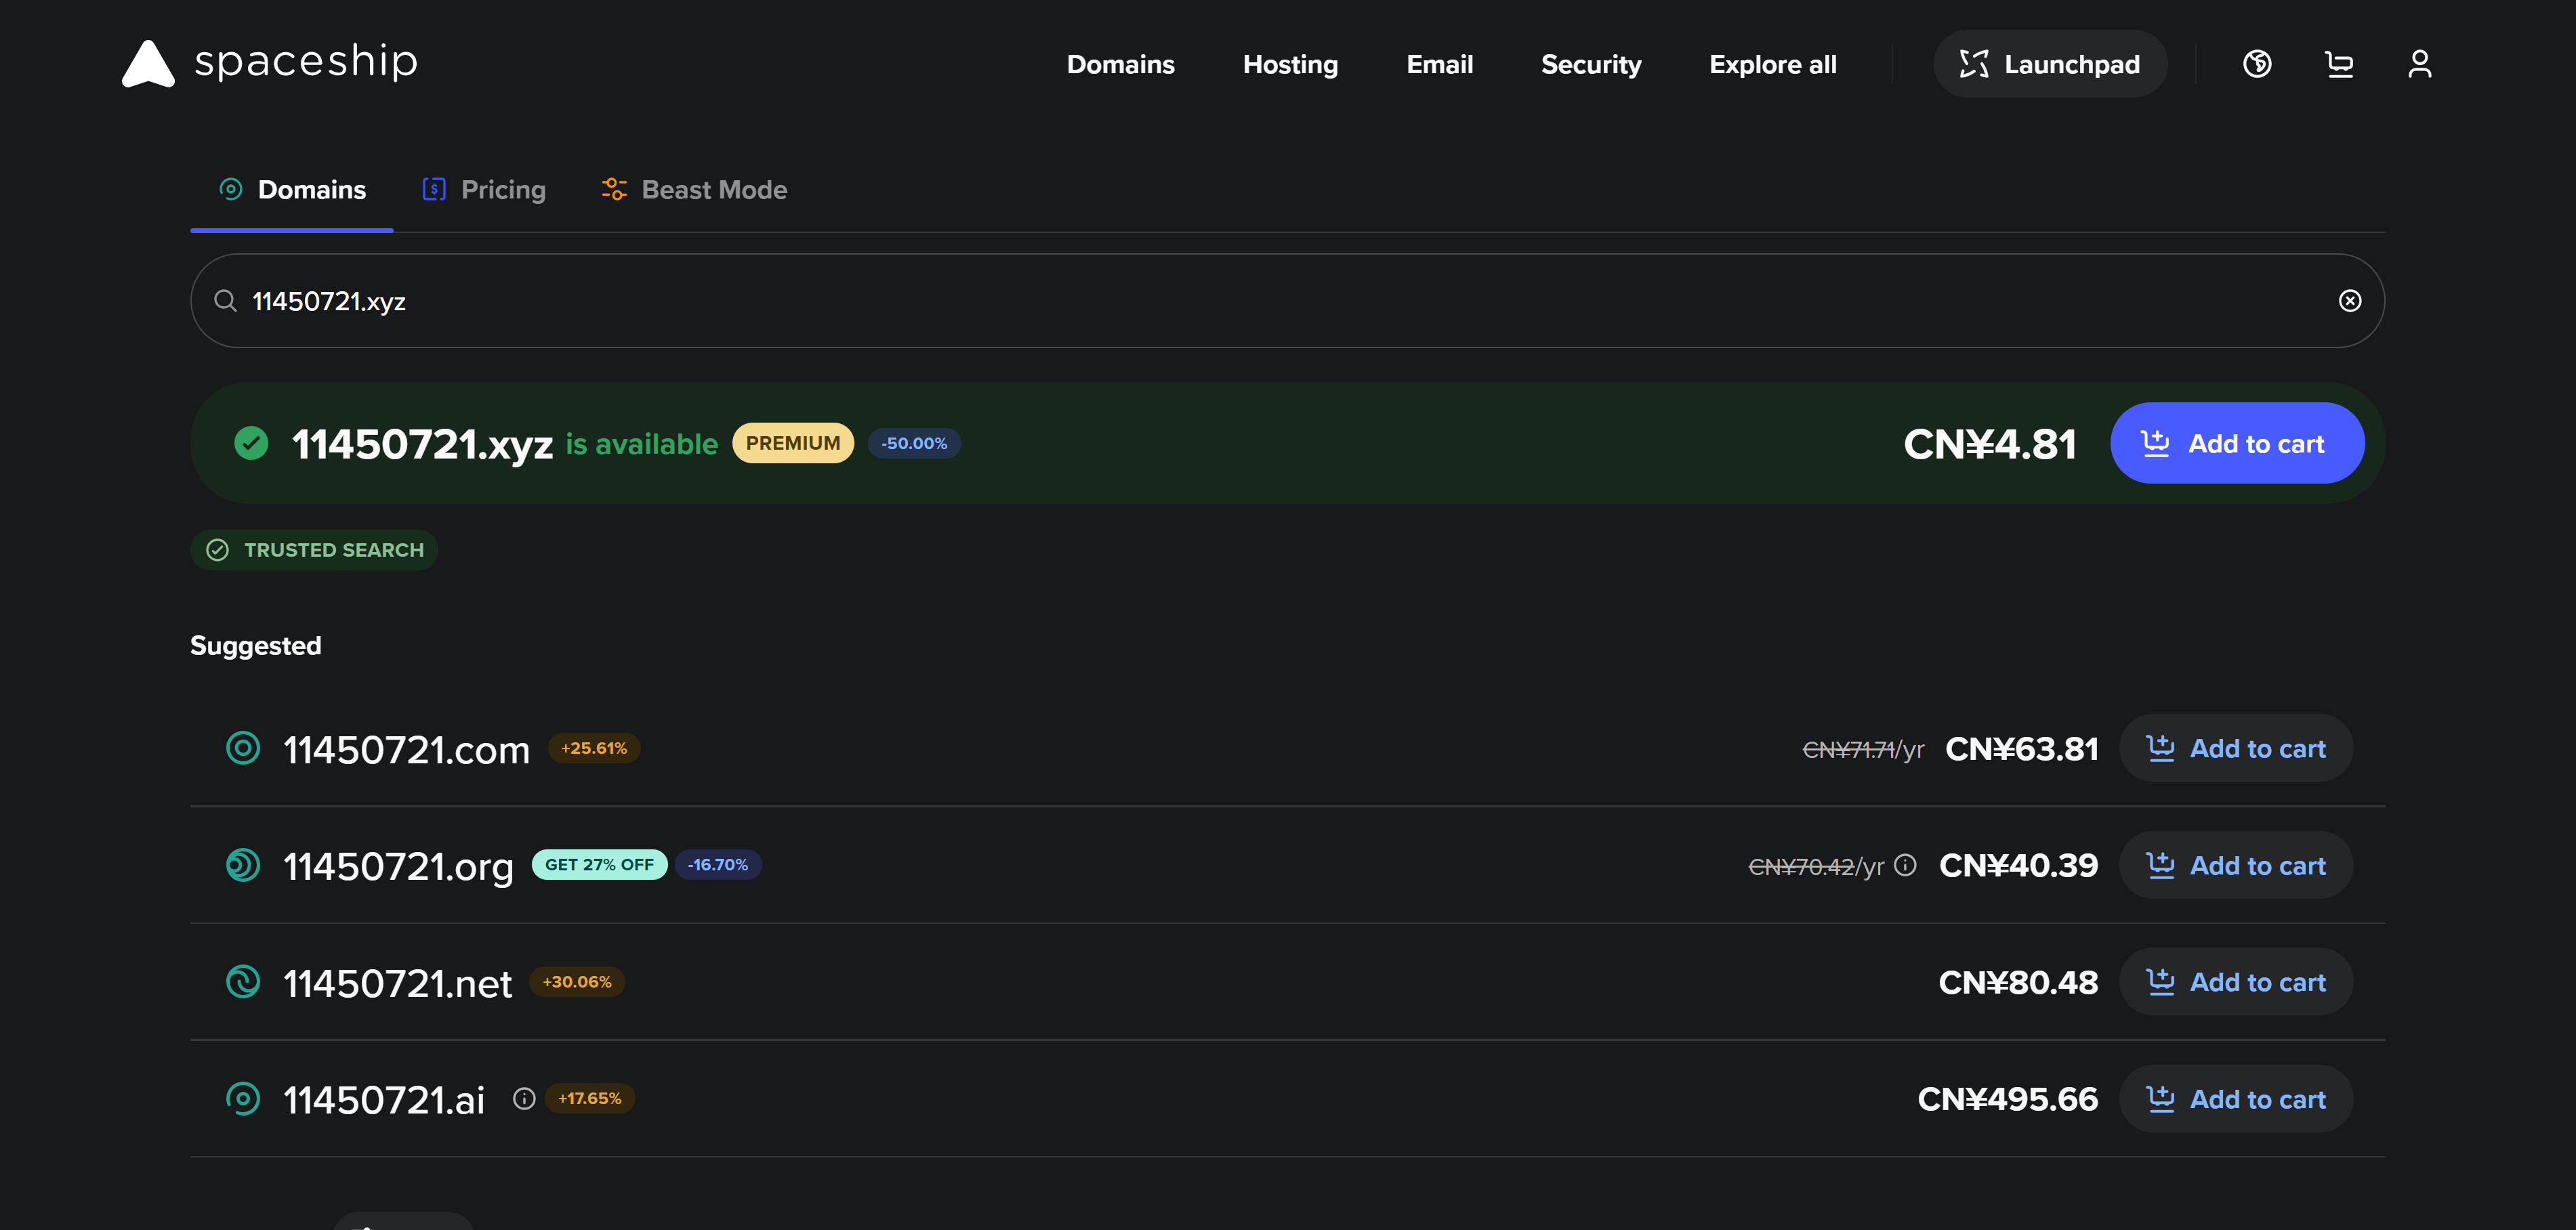
Task: Click the 11450721.org domain name
Action: click(398, 867)
